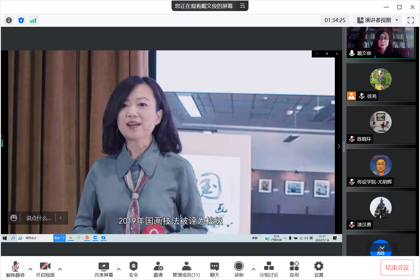Expand audio options chevron beside 解除静音
420x280 pixels.
30,269
